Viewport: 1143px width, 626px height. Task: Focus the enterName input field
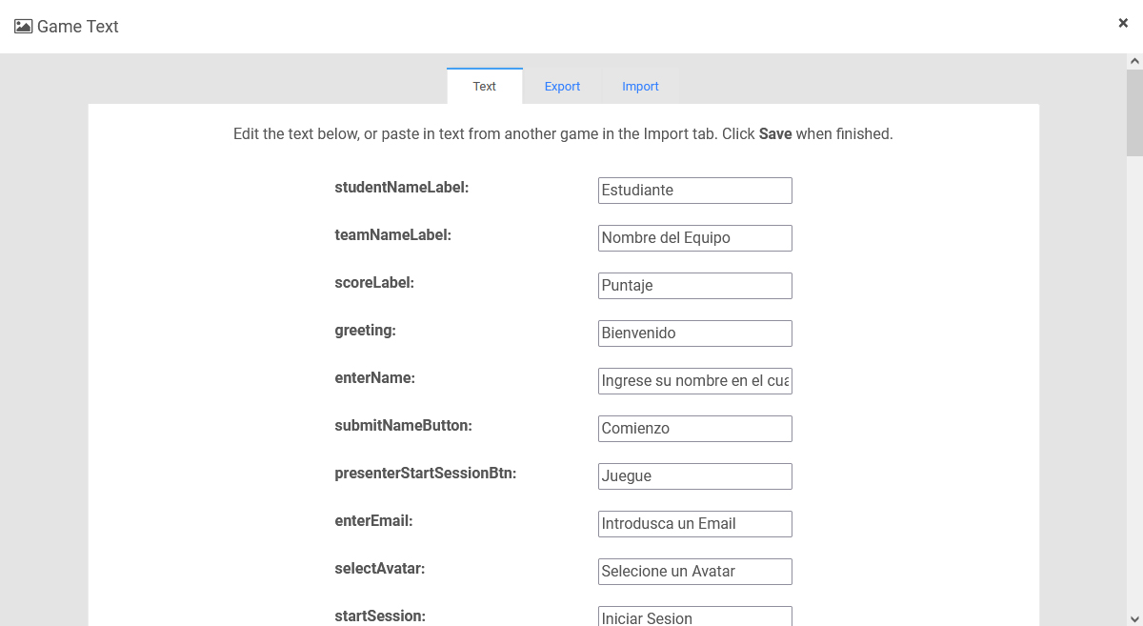coord(694,381)
